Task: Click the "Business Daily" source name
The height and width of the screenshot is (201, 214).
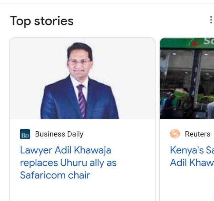Action: (59, 134)
